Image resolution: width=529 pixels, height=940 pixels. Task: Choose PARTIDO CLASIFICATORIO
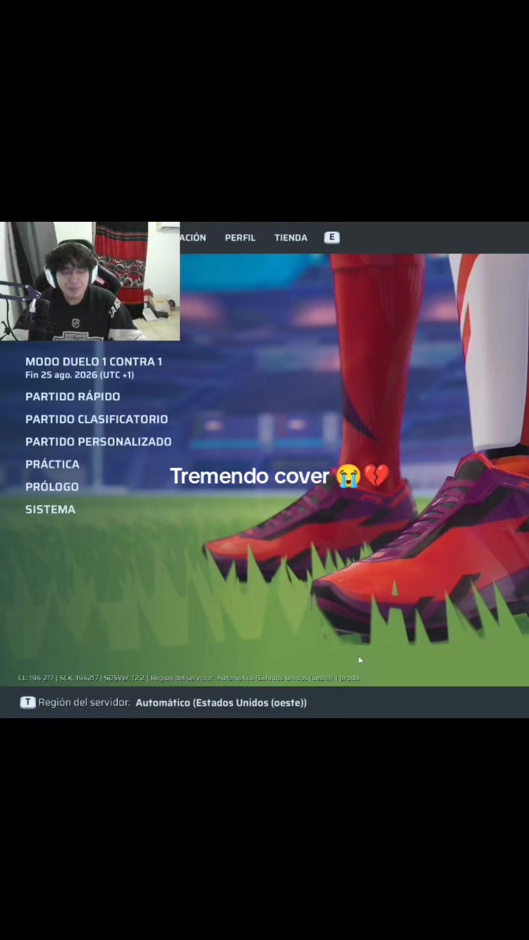[x=96, y=419]
